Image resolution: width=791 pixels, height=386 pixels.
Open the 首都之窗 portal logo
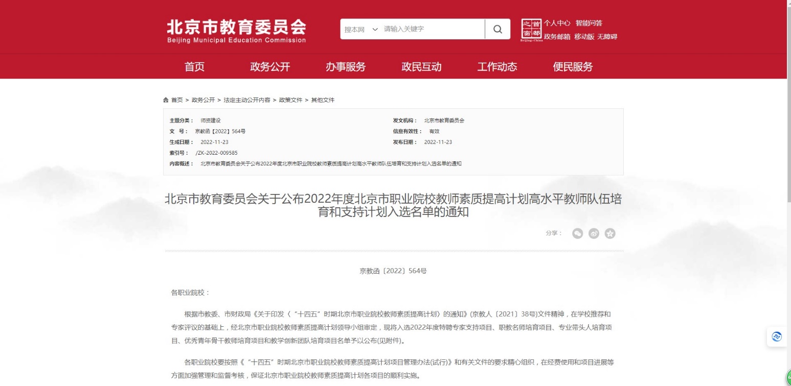click(x=531, y=29)
